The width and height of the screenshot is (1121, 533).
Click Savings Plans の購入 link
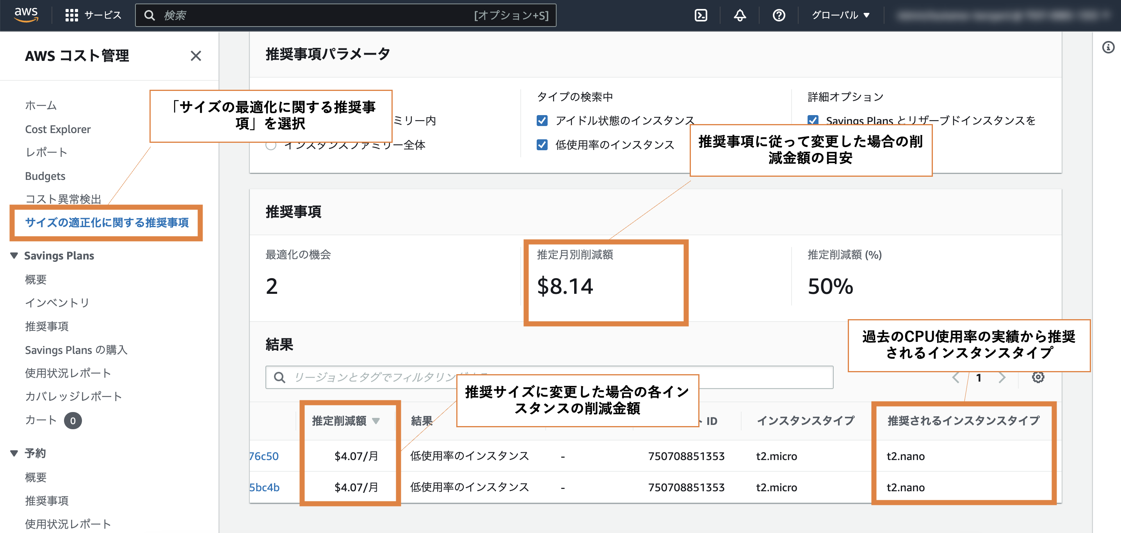tap(76, 350)
